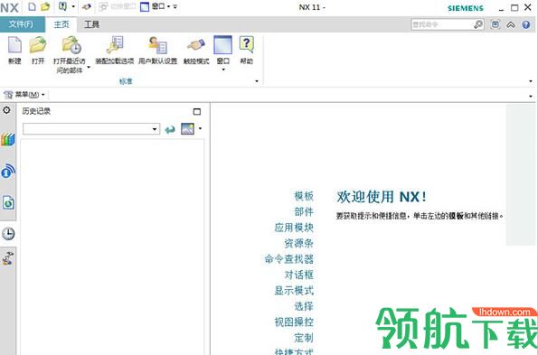Image resolution: width=538 pixels, height=355 pixels.
Task: Toggle full screen mode icon
Action: (496, 24)
